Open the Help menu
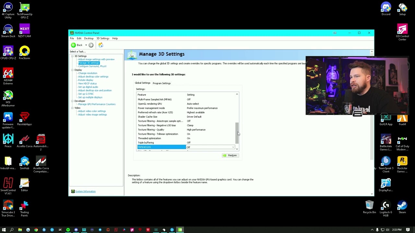This screenshot has height=233, width=415. point(115,38)
